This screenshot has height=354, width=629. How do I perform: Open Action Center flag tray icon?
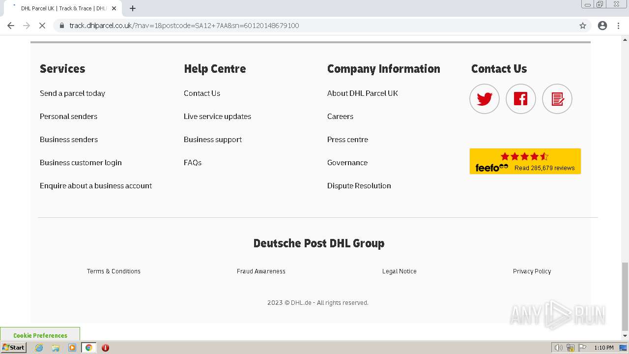click(582, 348)
